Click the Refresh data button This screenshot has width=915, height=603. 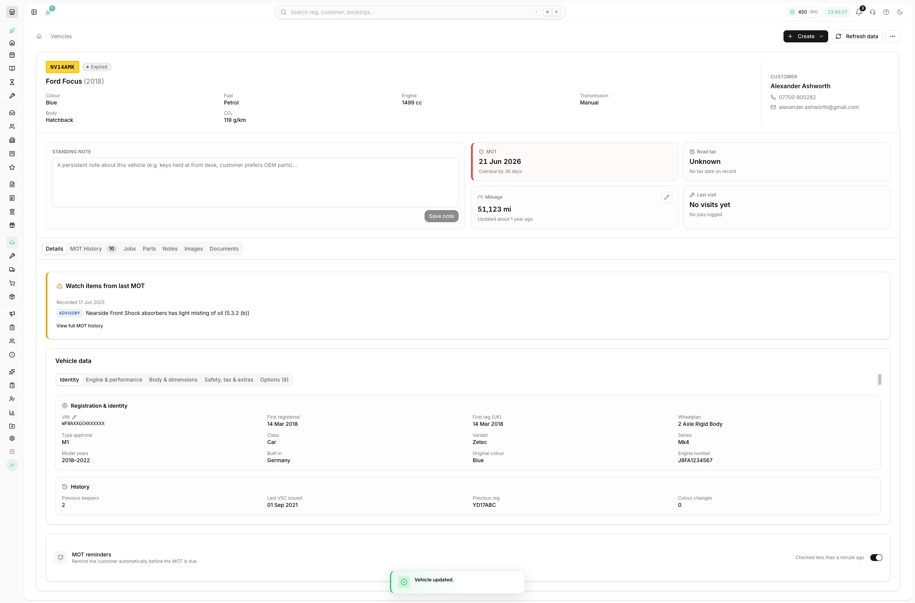[x=857, y=36]
